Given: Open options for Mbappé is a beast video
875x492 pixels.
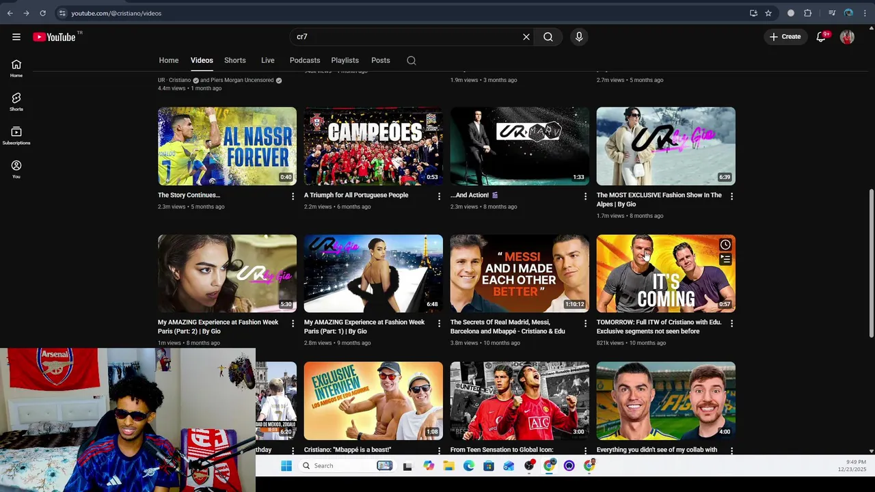Looking at the screenshot, I should [439, 450].
